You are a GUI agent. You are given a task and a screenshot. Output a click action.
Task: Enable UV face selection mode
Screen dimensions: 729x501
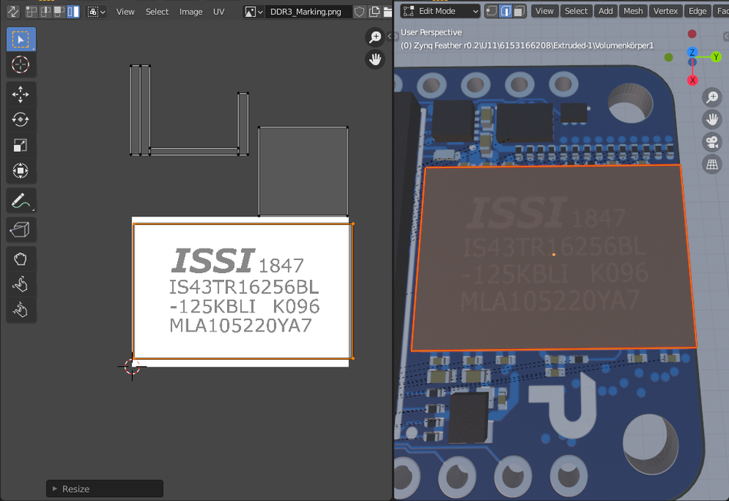[59, 12]
